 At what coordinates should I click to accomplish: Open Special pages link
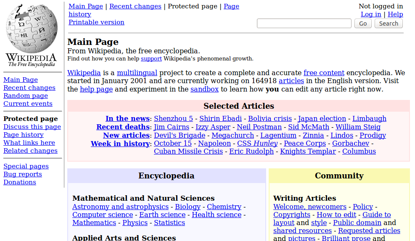pos(26,166)
